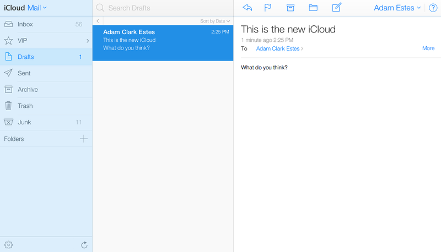The width and height of the screenshot is (441, 252).
Task: Flag the message with the flag icon
Action: coord(268,8)
